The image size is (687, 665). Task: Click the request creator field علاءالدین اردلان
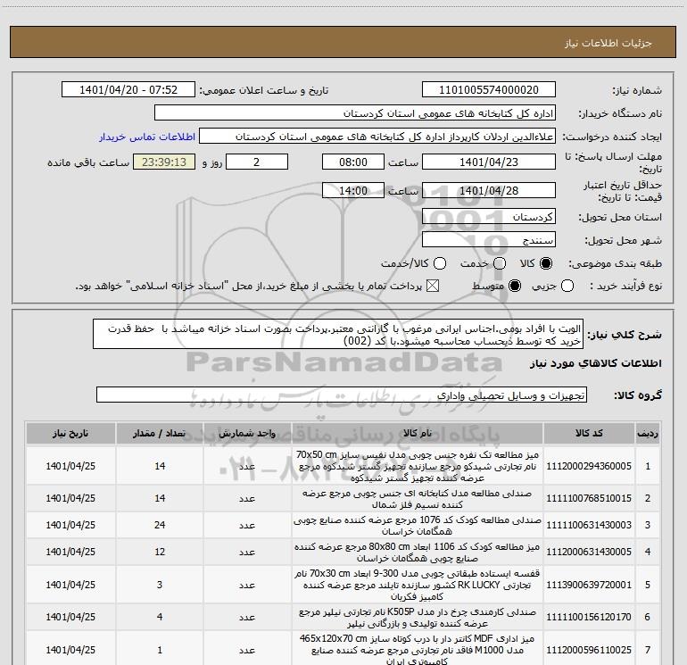coord(377,137)
